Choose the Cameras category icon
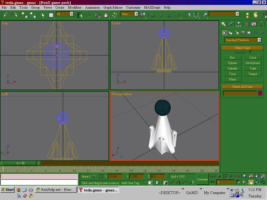Screen dimensions: 267x200 (x=243, y=33)
